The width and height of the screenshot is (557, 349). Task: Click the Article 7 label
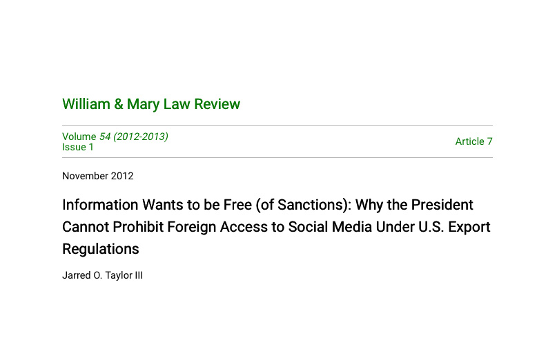474,141
